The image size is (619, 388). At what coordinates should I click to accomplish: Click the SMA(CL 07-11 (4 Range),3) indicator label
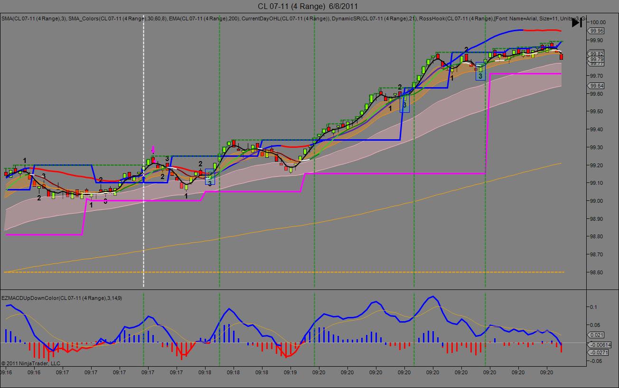pos(33,18)
